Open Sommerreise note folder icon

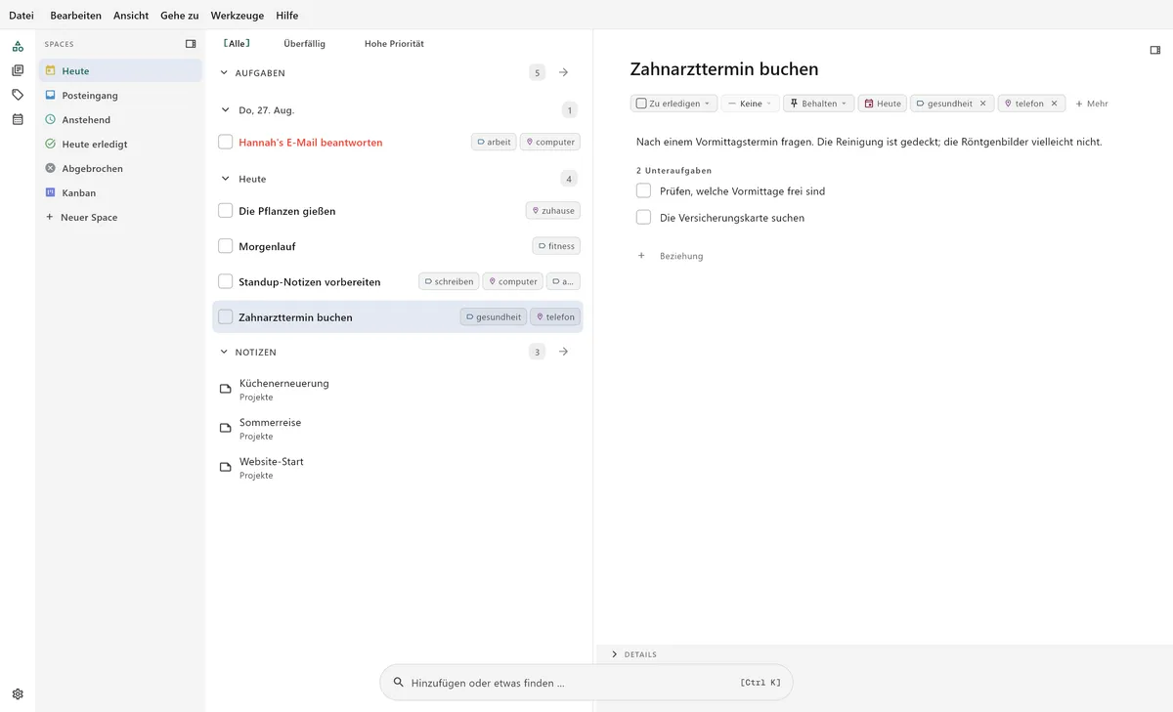225,429
